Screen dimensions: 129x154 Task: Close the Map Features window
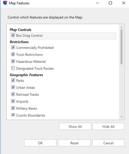pos(124,3)
